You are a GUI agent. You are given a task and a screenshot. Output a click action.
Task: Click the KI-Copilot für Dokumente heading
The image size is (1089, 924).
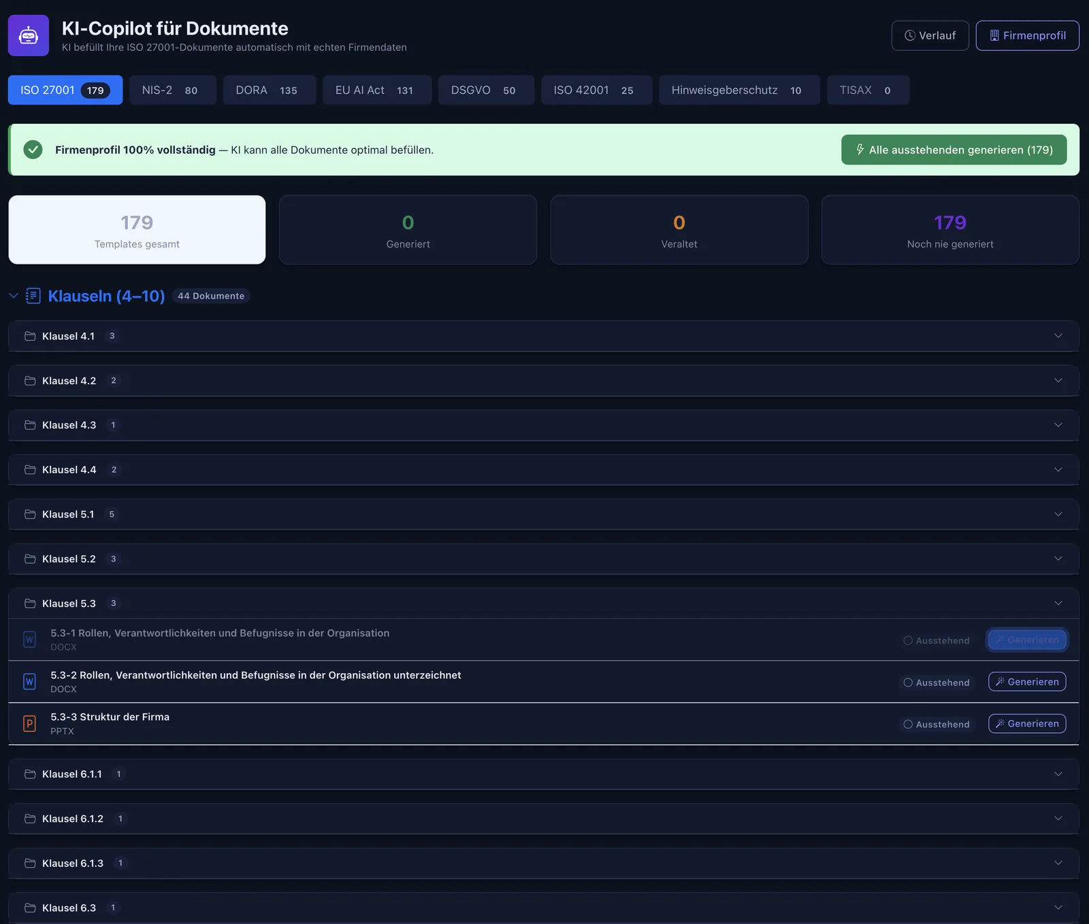pyautogui.click(x=175, y=28)
